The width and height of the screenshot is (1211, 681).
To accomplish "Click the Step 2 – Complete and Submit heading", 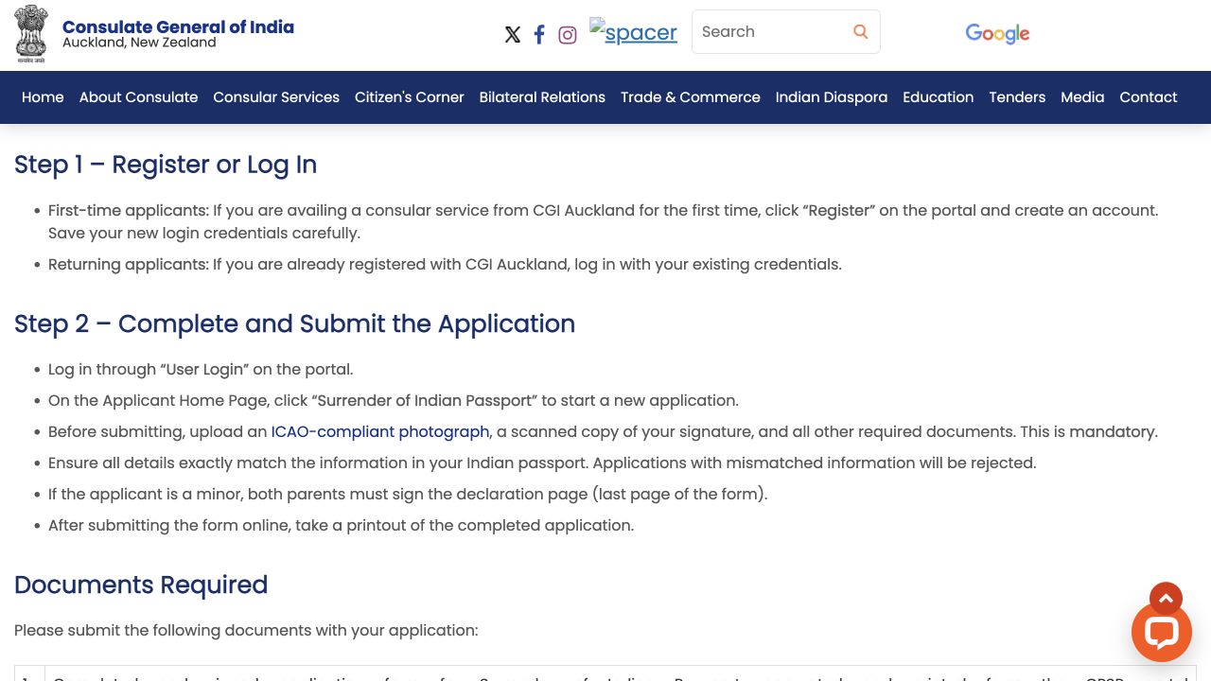I will [294, 323].
